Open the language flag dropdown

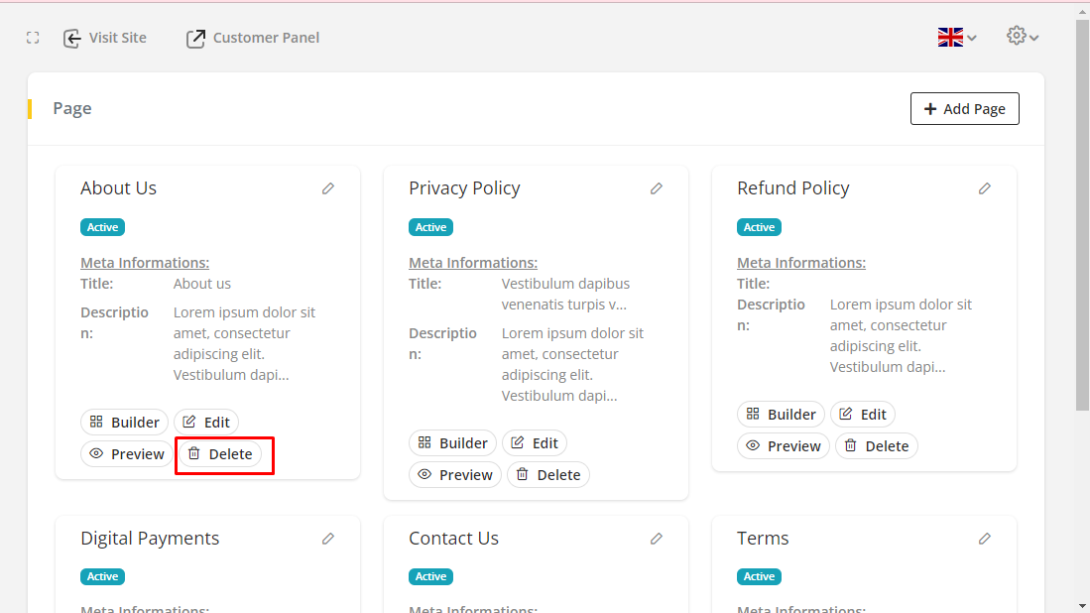pos(957,38)
